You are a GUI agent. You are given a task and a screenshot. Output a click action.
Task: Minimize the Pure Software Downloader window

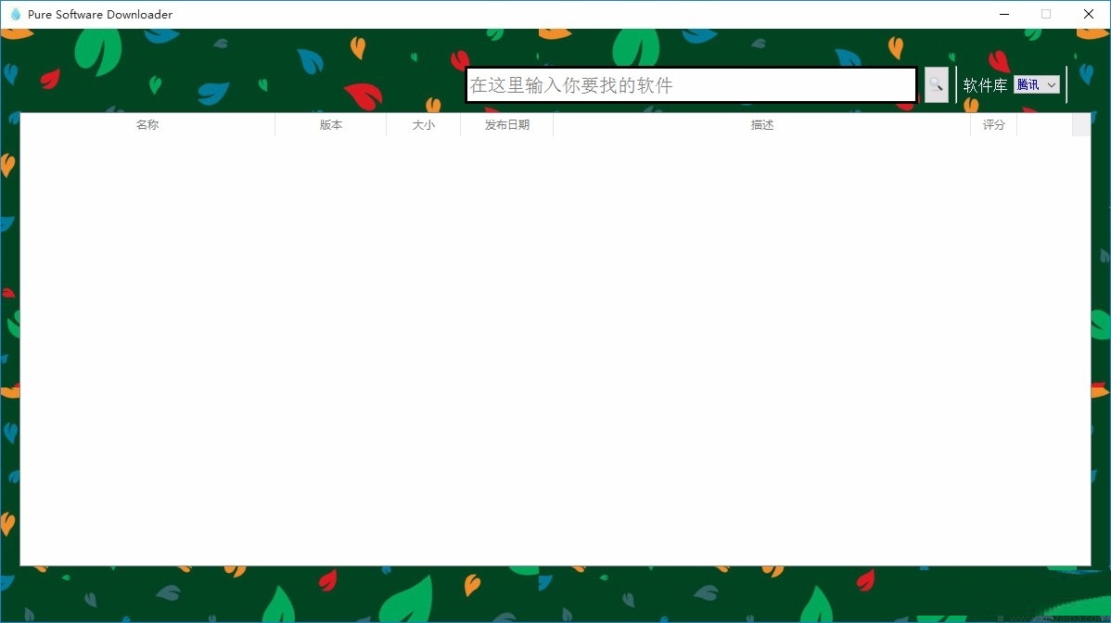(x=1003, y=14)
